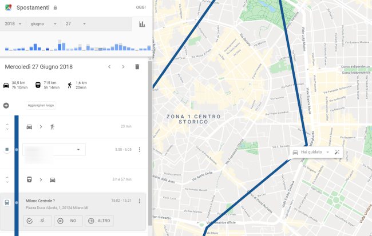
Task: Click Viale Bianca Maria label on map
Action: pyautogui.click(x=307, y=101)
